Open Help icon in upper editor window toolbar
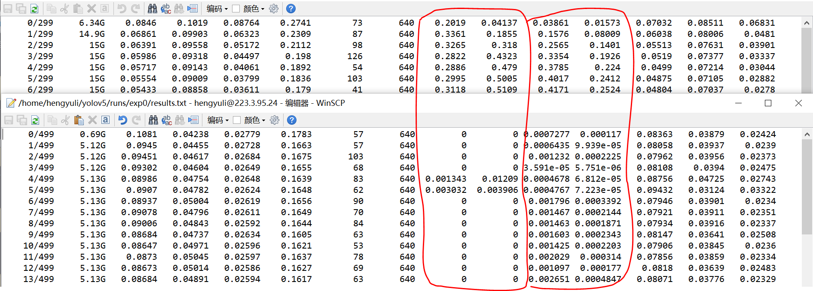This screenshot has height=291, width=813. tap(290, 9)
